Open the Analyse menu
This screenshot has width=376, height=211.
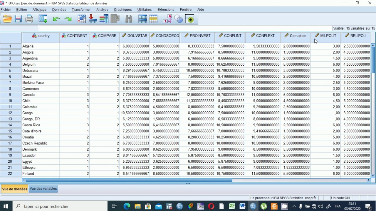click(x=102, y=9)
